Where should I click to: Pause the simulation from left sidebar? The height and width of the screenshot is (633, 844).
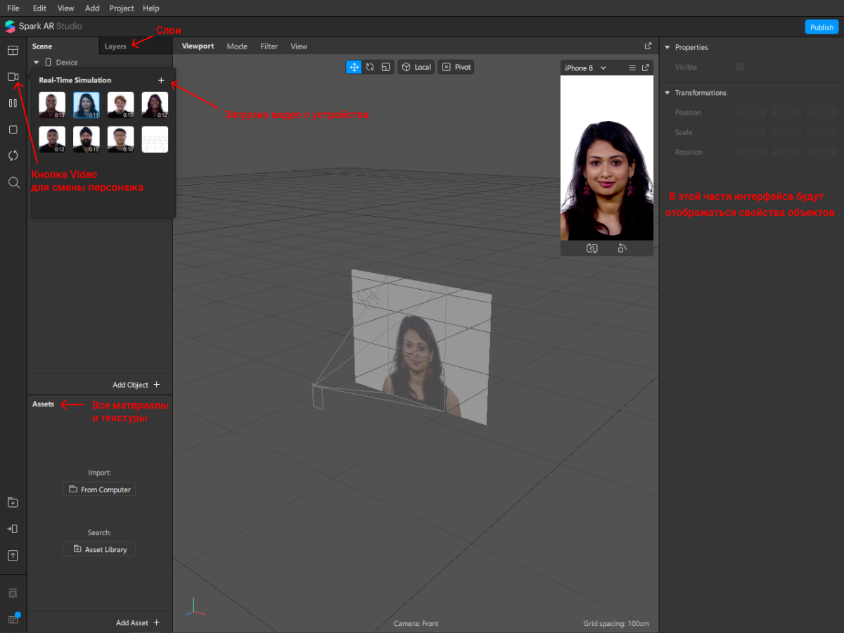[13, 103]
